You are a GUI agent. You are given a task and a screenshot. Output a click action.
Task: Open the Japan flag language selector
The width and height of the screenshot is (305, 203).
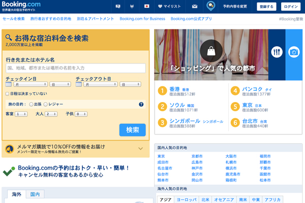tap(147, 6)
